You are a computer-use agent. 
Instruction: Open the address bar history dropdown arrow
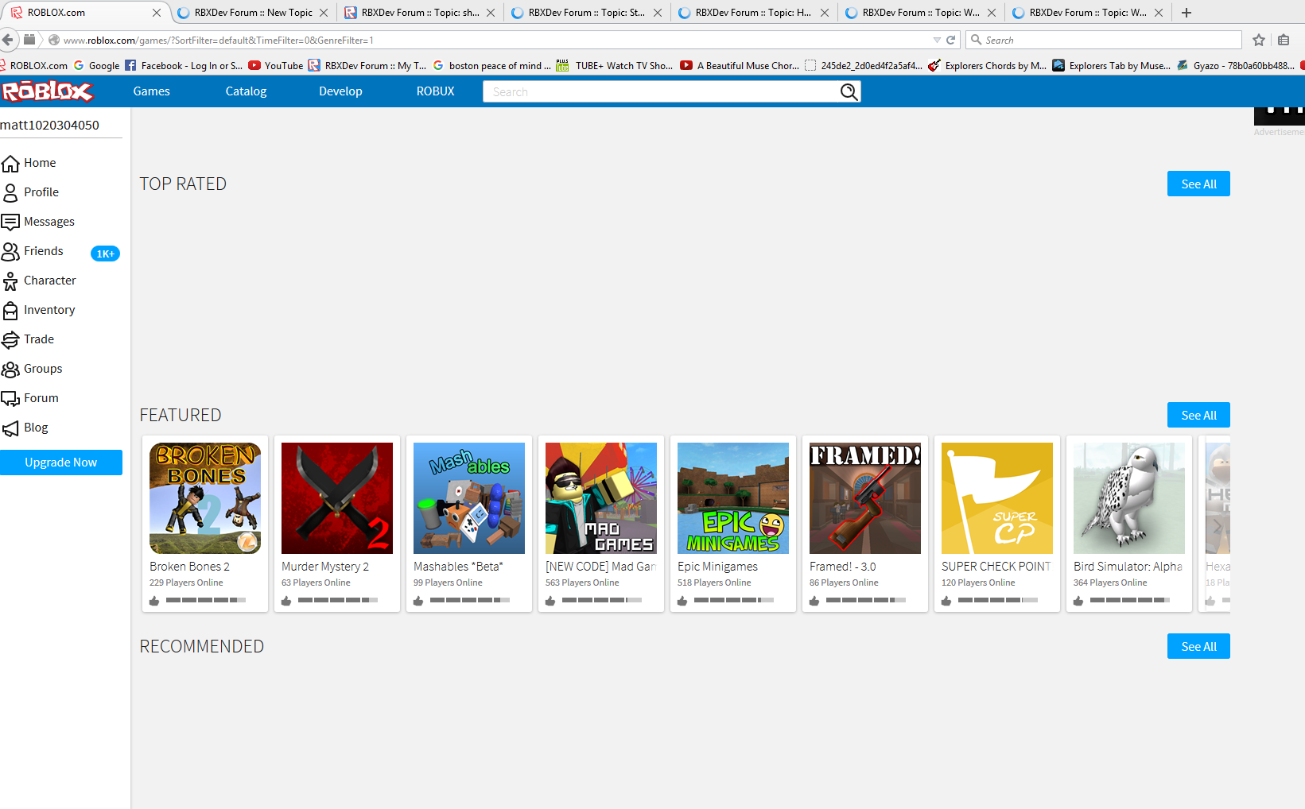click(x=937, y=40)
